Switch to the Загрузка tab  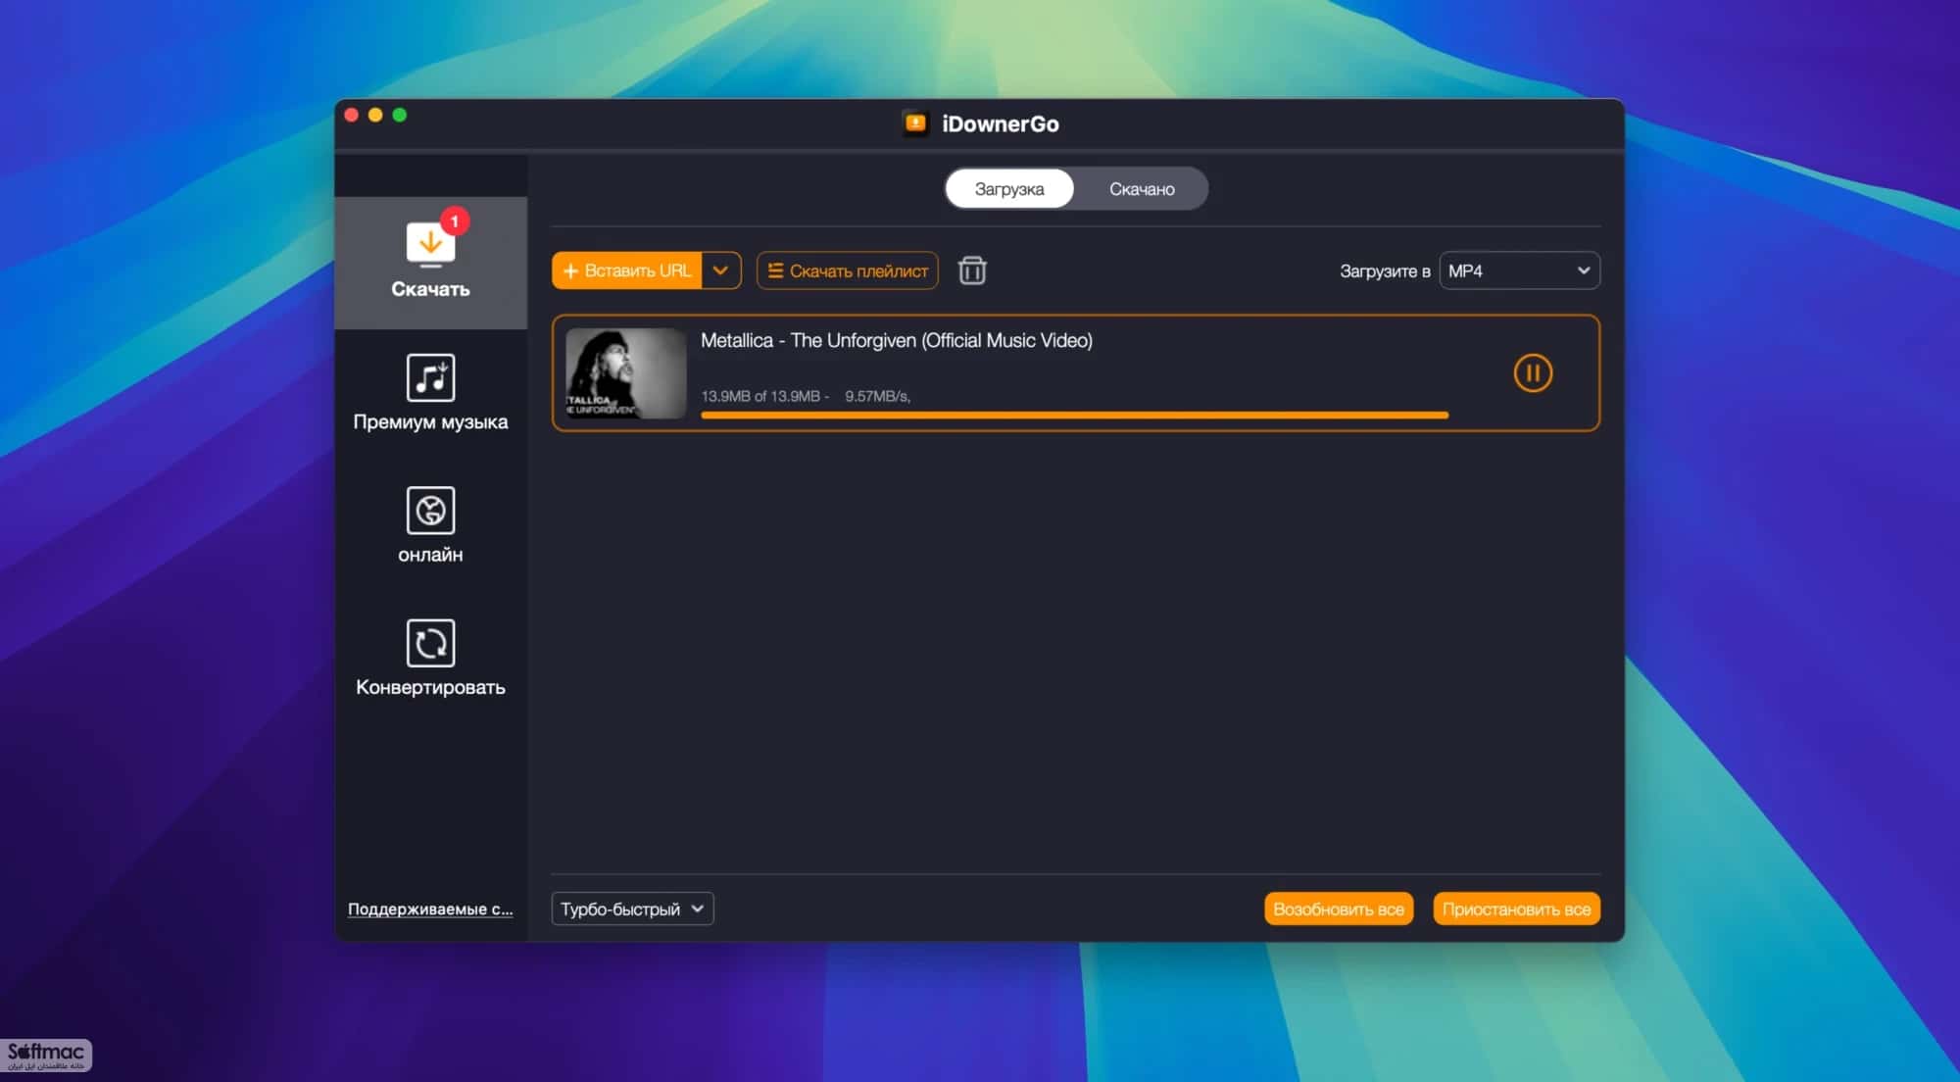tap(1009, 189)
